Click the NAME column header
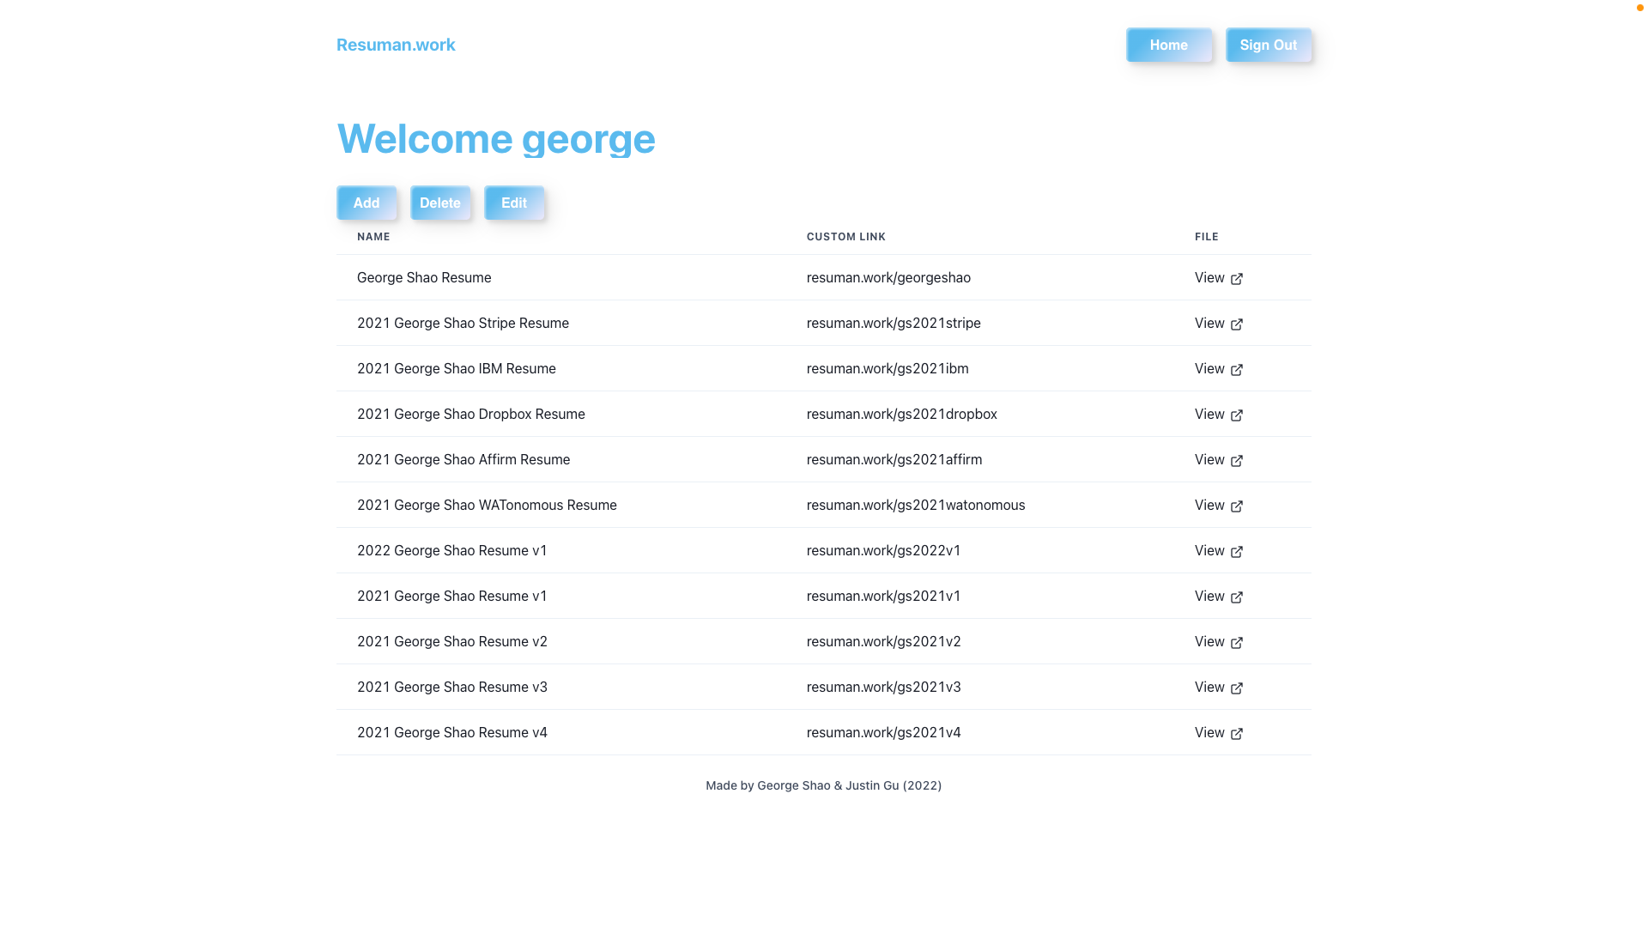 pos(373,237)
